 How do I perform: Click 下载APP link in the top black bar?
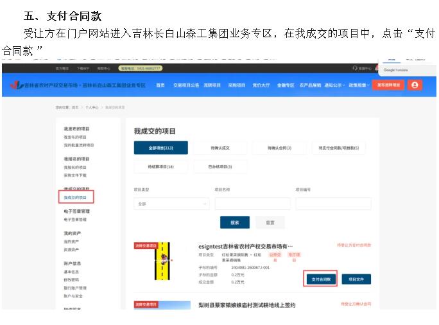[83, 68]
